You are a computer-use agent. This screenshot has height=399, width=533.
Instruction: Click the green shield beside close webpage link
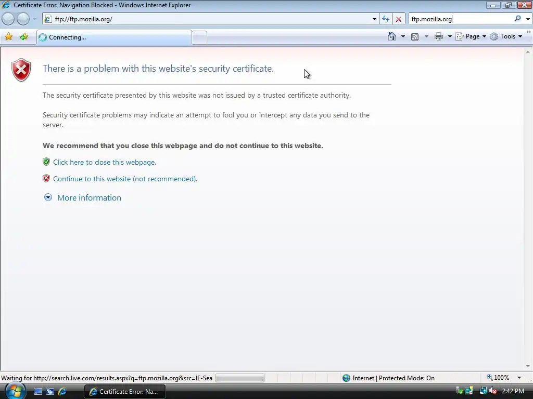click(x=46, y=162)
